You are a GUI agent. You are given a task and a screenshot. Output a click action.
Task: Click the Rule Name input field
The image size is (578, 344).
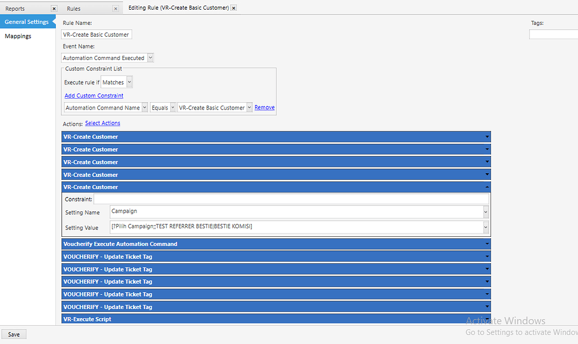pyautogui.click(x=96, y=34)
